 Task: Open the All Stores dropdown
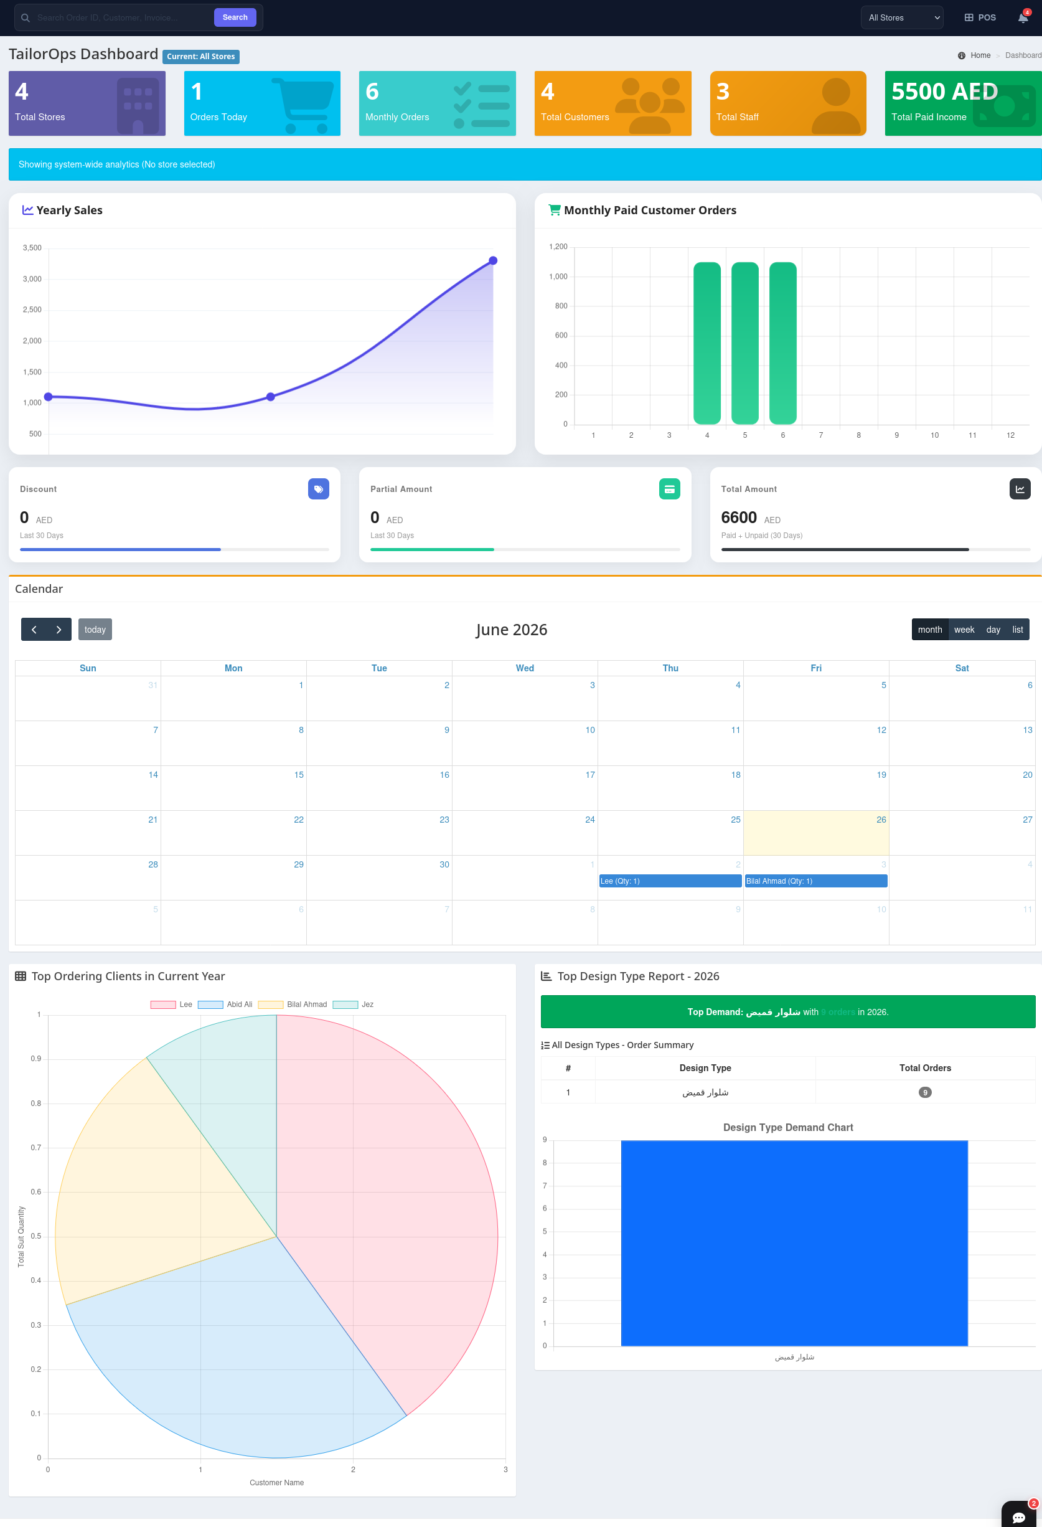[x=901, y=17]
